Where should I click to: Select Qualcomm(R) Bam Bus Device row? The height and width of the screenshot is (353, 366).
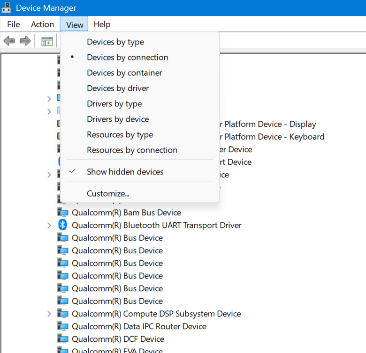(127, 213)
